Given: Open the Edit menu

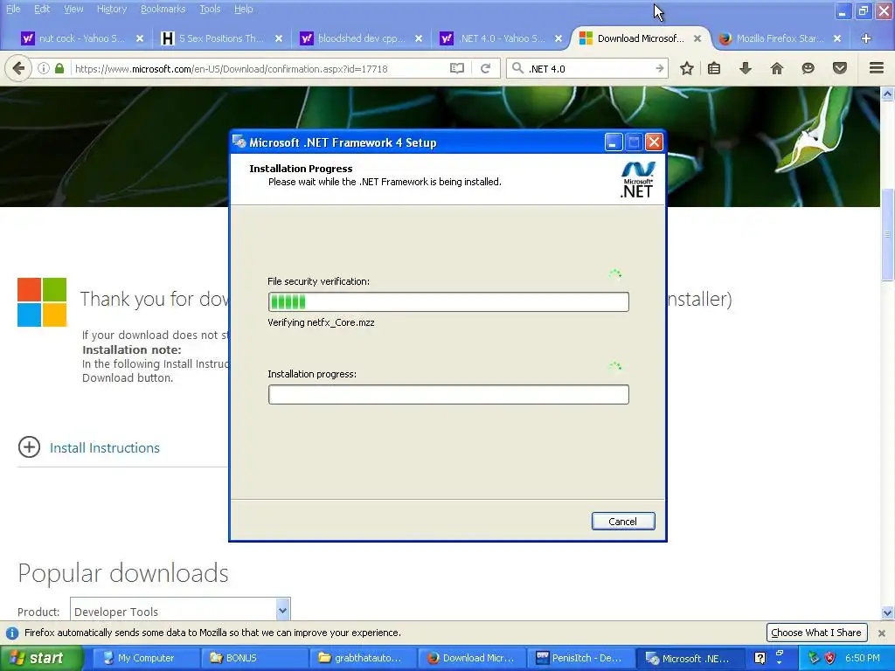Looking at the screenshot, I should (x=42, y=9).
